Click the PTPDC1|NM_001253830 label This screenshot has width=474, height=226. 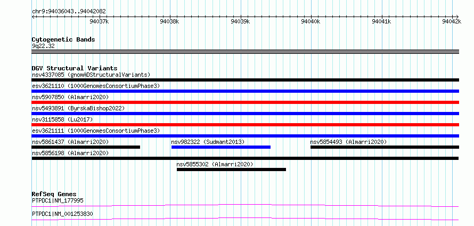point(62,214)
